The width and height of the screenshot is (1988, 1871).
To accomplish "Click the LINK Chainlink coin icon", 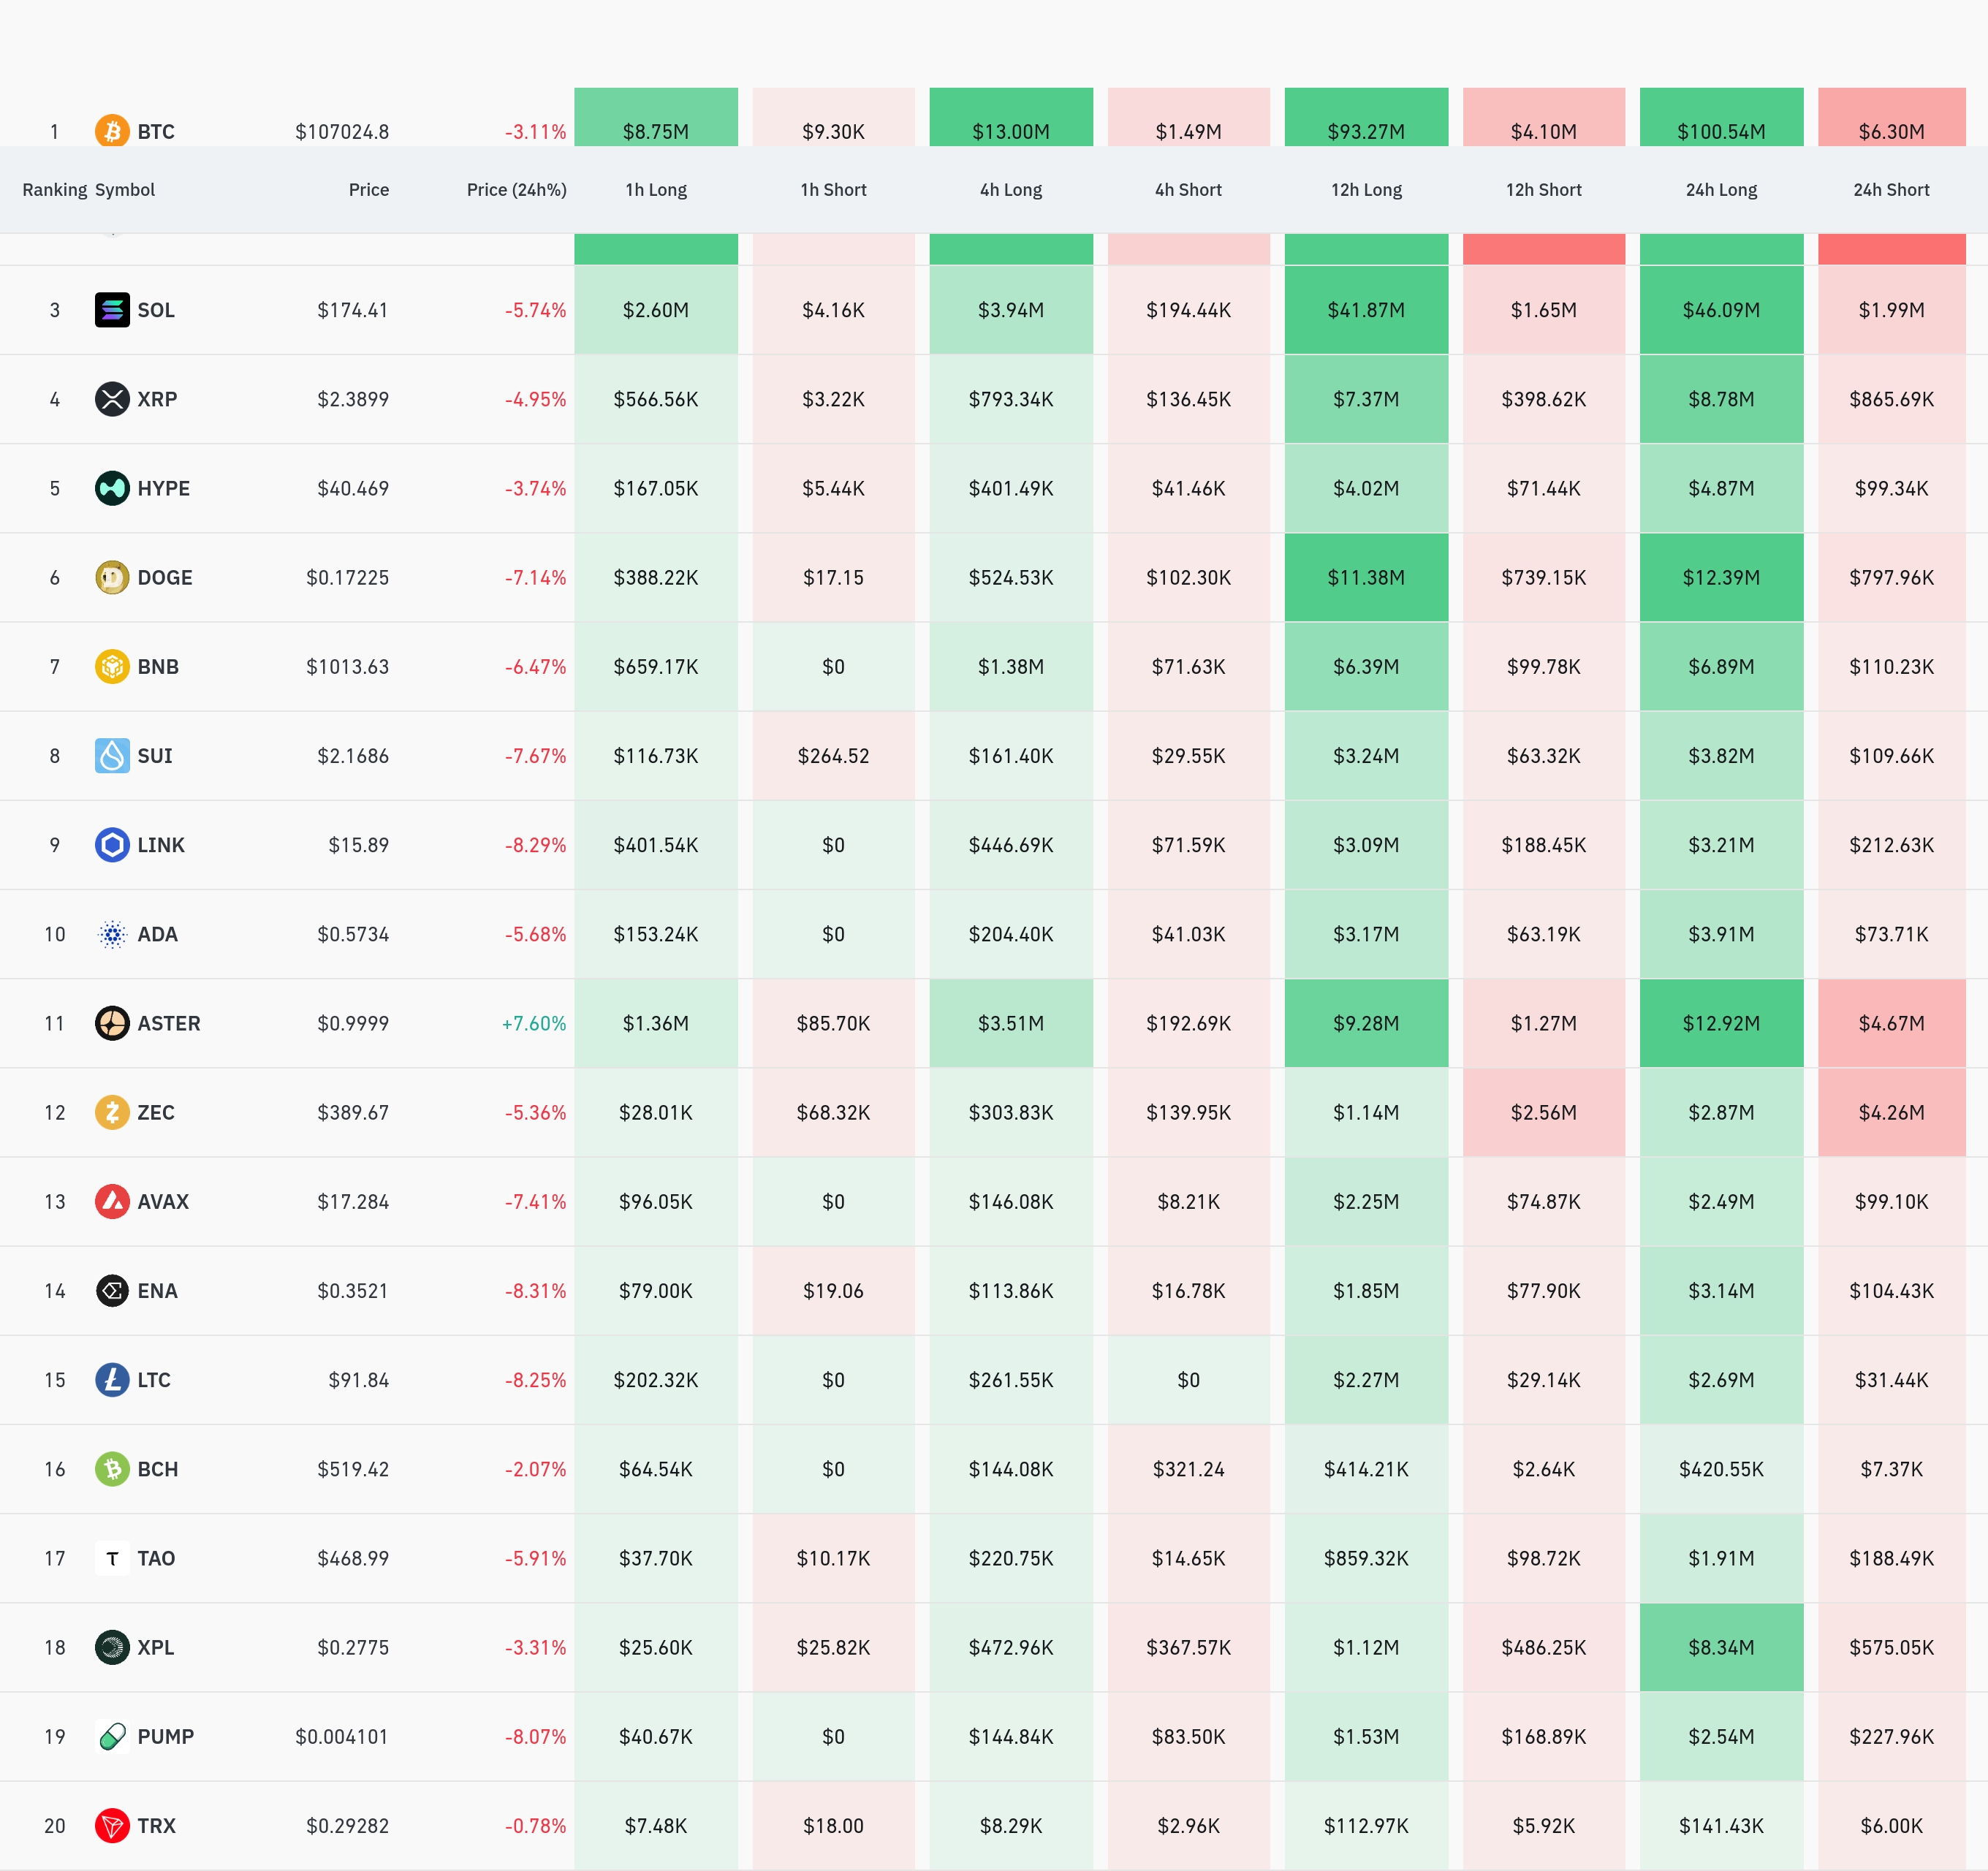I will coord(112,845).
